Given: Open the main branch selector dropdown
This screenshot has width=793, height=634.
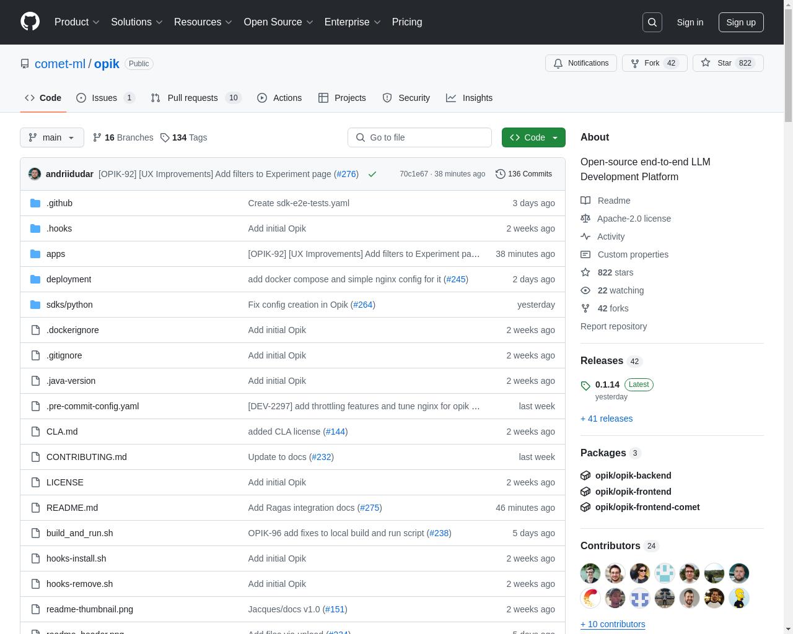Looking at the screenshot, I should point(52,137).
